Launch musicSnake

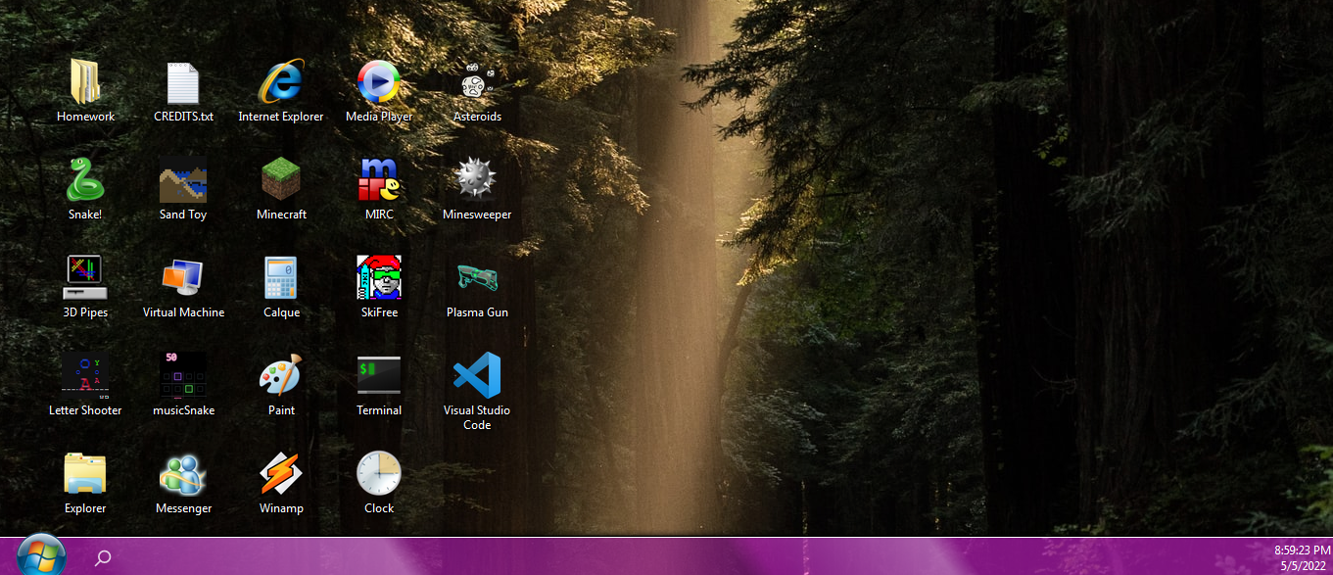183,384
